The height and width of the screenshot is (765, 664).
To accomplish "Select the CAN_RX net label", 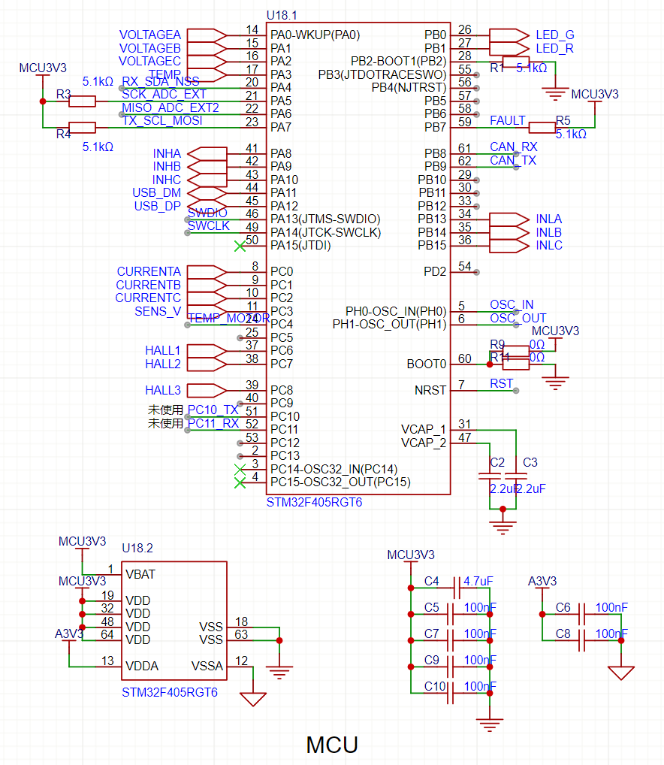I will (x=513, y=147).
